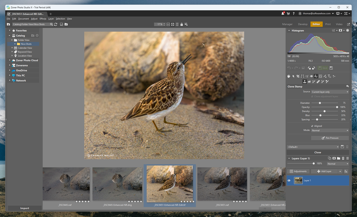Click the Add Layer button
The image size is (357, 217).
(324, 171)
